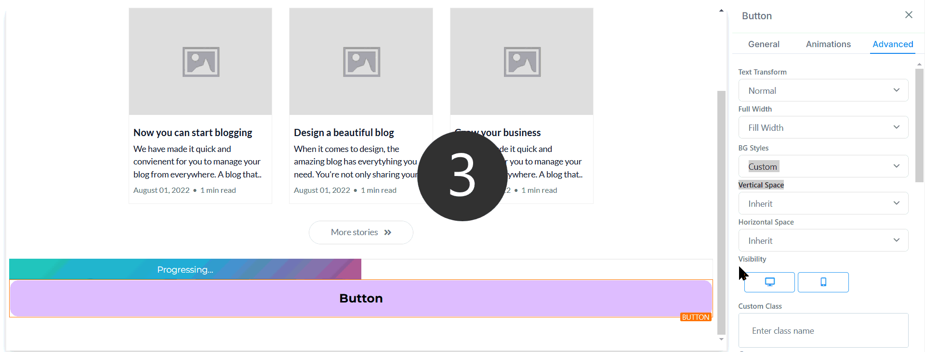This screenshot has height=352, width=925.
Task: Switch to the Animations tab
Action: [x=828, y=44]
